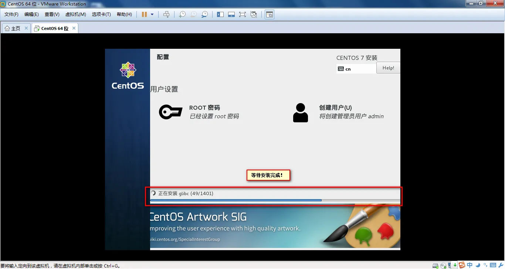Screen dimensions: 505x269
Task: Click the VMware pause virtual machine icon
Action: 144,14
